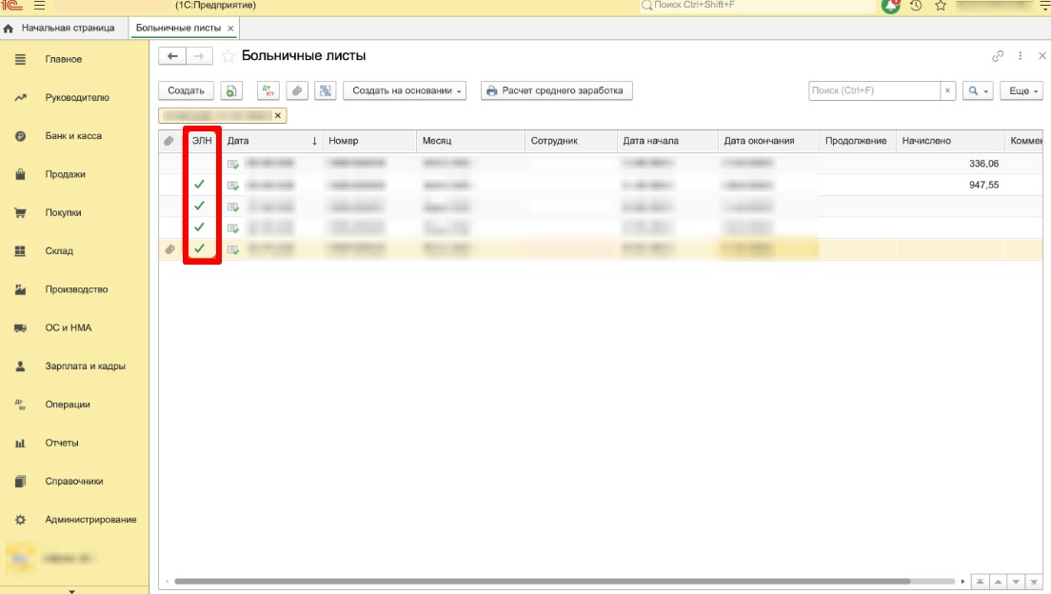The image size is (1051, 594).
Task: Expand the magnifier search options dropdown
Action: click(x=978, y=91)
